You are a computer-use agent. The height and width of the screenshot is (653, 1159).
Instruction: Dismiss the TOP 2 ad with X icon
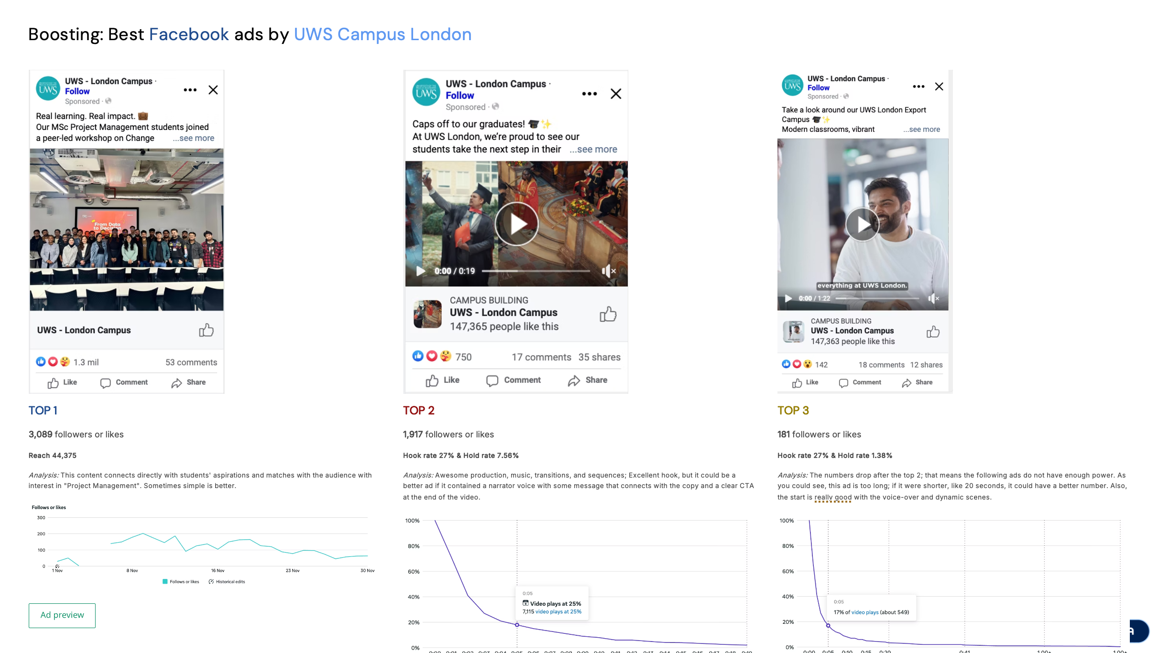click(x=616, y=94)
